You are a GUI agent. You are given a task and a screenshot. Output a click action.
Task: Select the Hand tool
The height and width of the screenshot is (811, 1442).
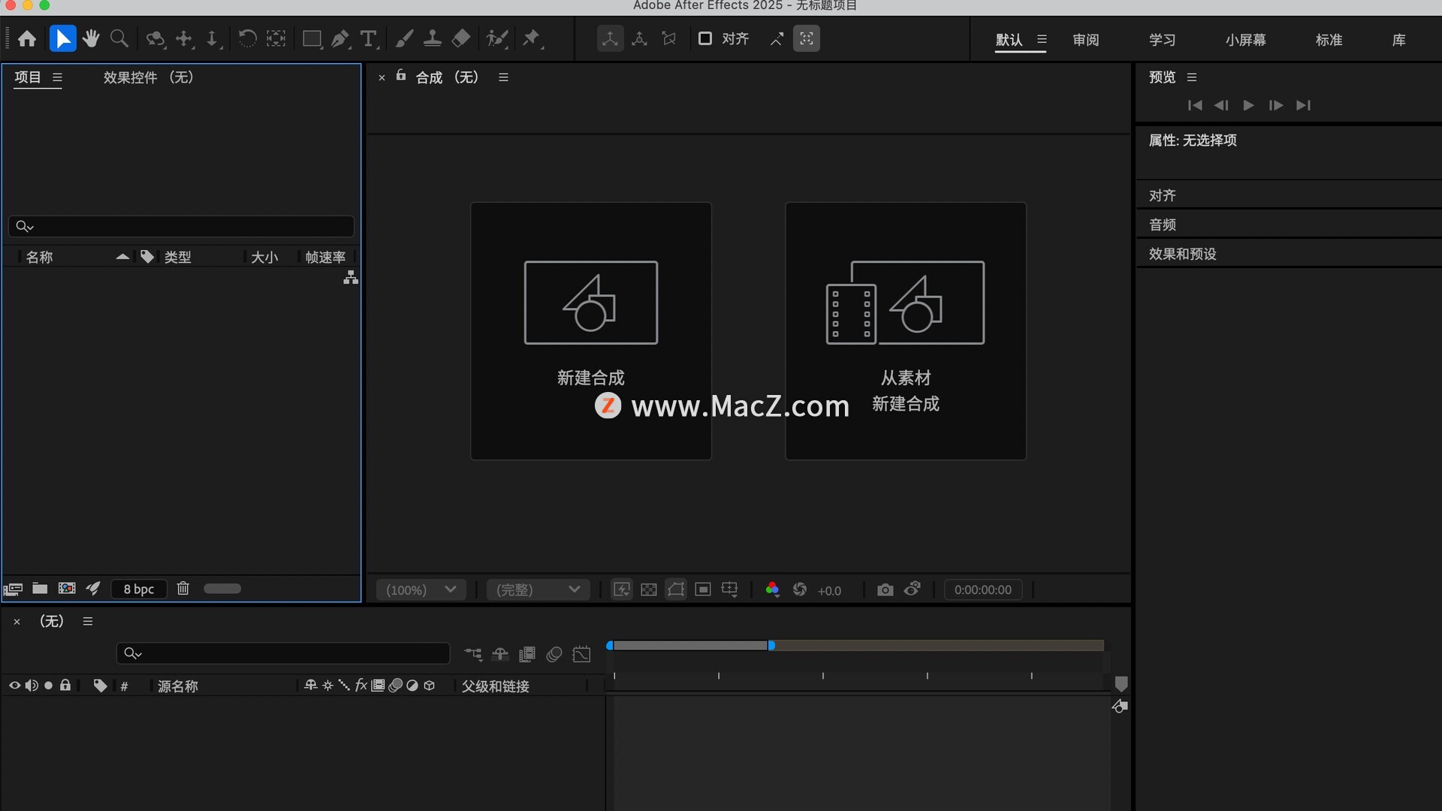tap(91, 39)
